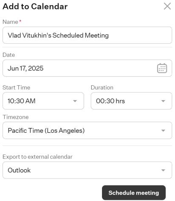Click the Start Time label
Viewport: 175px width, 201px height.
click(x=16, y=87)
